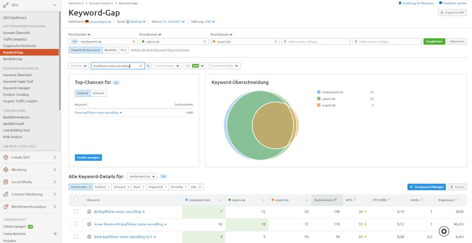Export report to PDF
Image resolution: width=472 pixels, height=243 pixels.
pyautogui.click(x=452, y=13)
